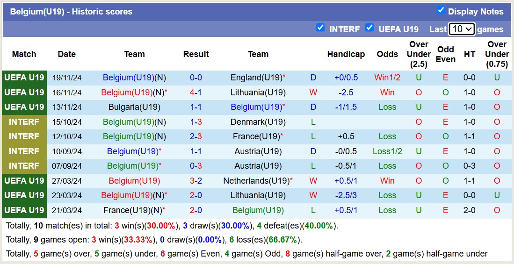Viewport: 514px width, 264px height.
Task: Click INTERF label for the 15/10/24 match
Action: pyautogui.click(x=24, y=122)
